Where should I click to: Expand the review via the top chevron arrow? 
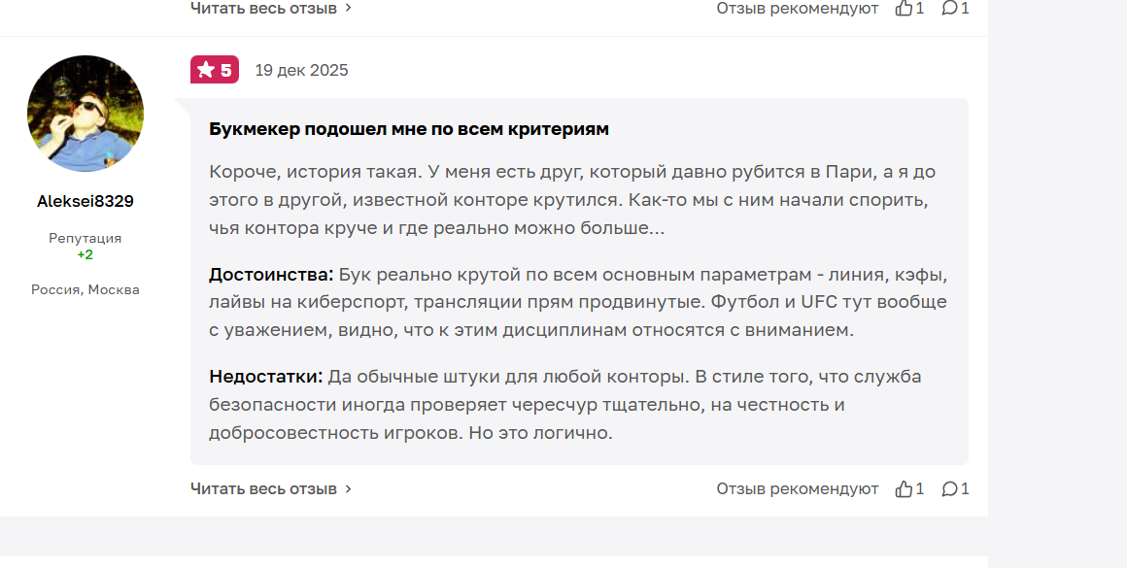[348, 8]
